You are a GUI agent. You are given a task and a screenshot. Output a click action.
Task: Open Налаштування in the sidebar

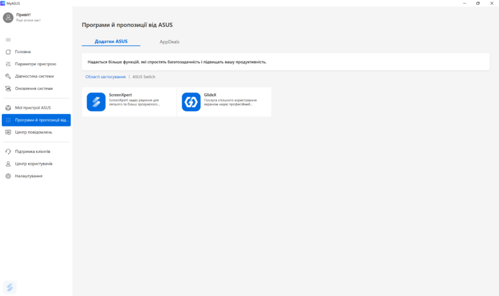coord(36,176)
